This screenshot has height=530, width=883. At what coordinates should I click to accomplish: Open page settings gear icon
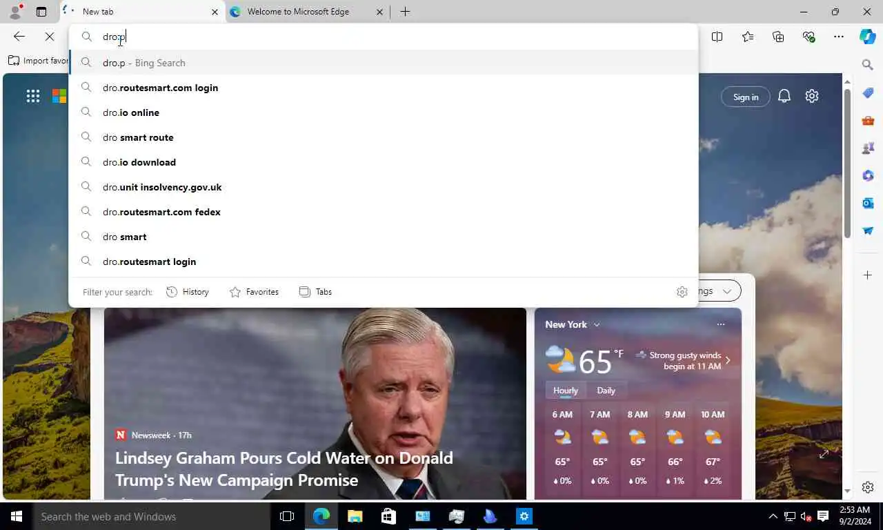(x=812, y=97)
